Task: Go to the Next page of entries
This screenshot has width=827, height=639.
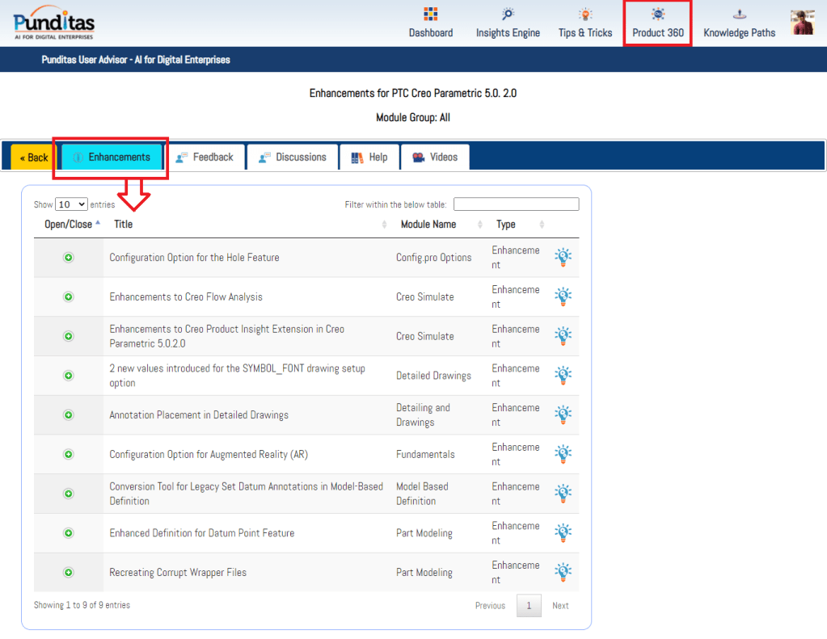Action: point(560,606)
